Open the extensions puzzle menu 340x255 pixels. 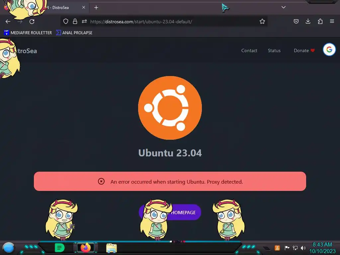pos(320,21)
